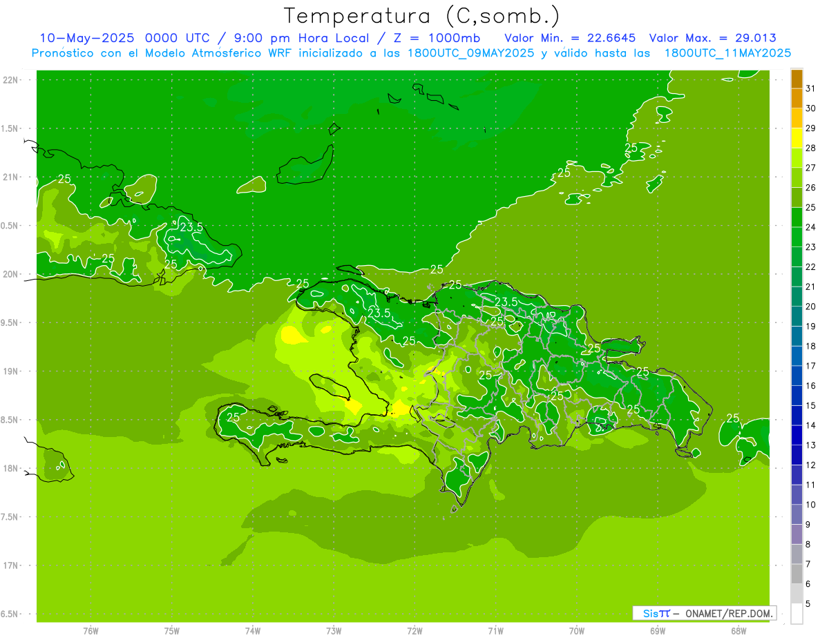Click the '5' value on the color scale

point(808,604)
